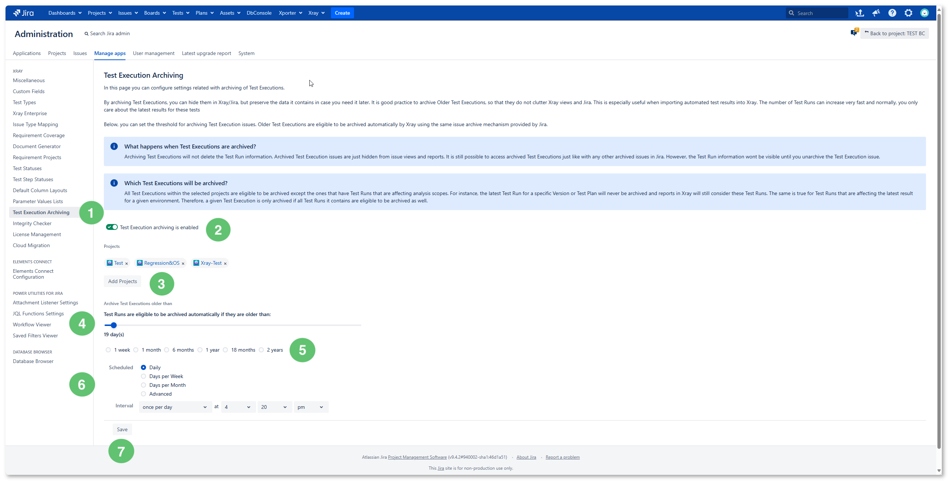Select the Advanced schedule option
Viewport: 951px width, 484px height.
point(143,394)
